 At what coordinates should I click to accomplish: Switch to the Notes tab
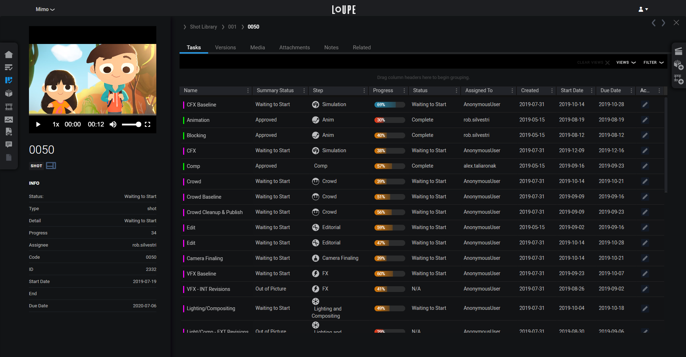pos(331,48)
